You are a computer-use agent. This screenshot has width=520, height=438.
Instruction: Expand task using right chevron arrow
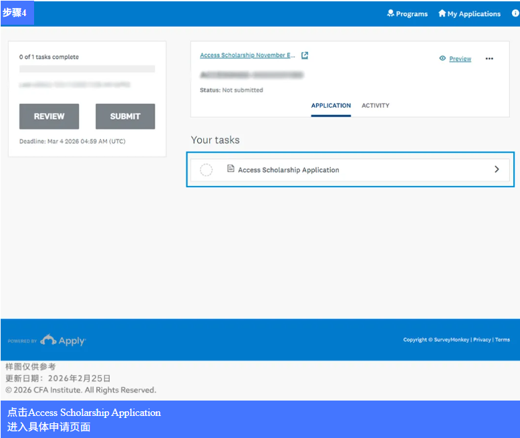(497, 170)
